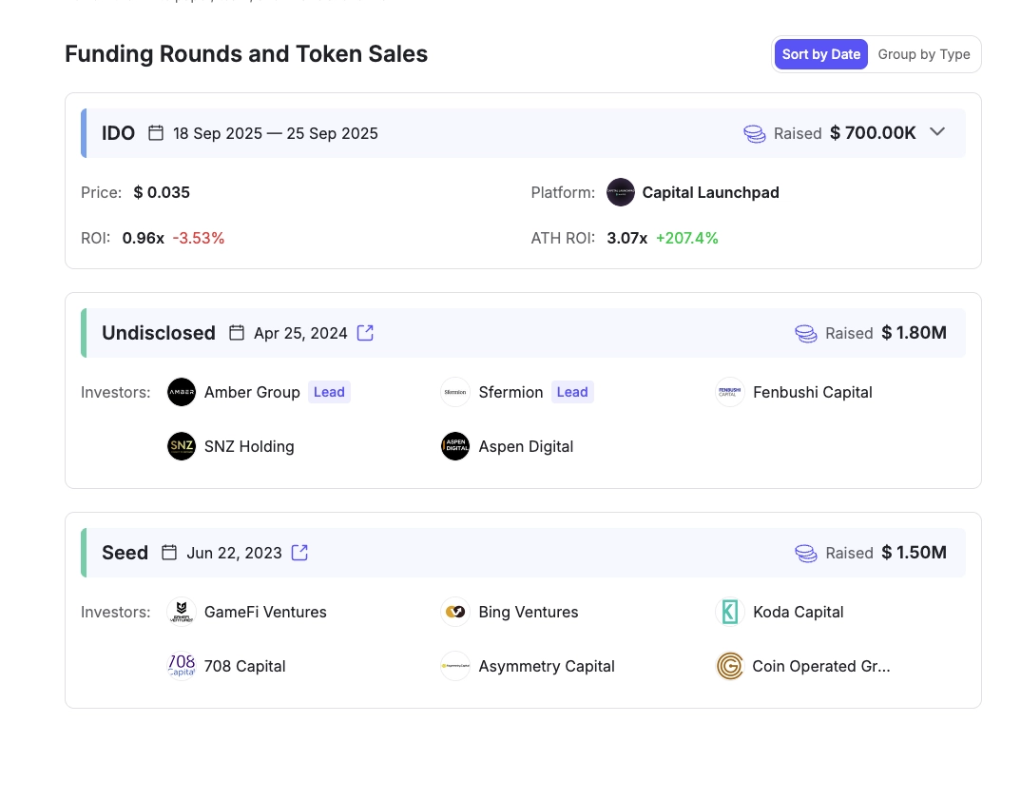
Task: Open the Seed round external link icon
Action: (x=299, y=553)
